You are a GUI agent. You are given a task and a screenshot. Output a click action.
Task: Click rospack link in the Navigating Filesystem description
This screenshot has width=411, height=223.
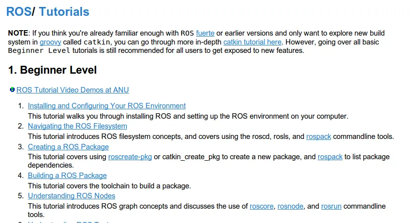[319, 136]
